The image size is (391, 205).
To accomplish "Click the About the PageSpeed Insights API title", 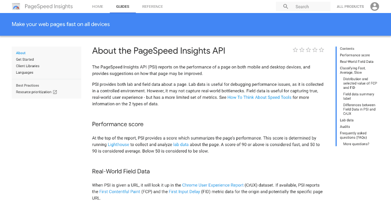I will pyautogui.click(x=159, y=51).
